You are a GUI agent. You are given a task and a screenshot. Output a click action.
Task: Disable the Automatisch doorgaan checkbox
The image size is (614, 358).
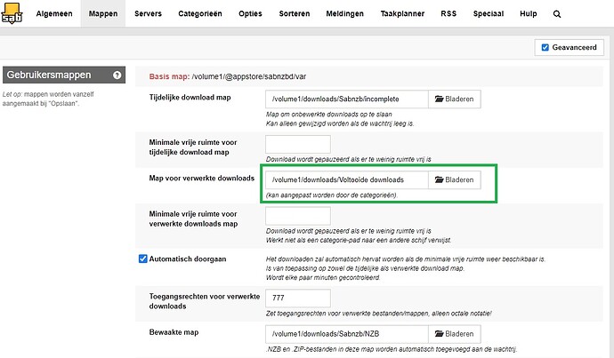(143, 259)
